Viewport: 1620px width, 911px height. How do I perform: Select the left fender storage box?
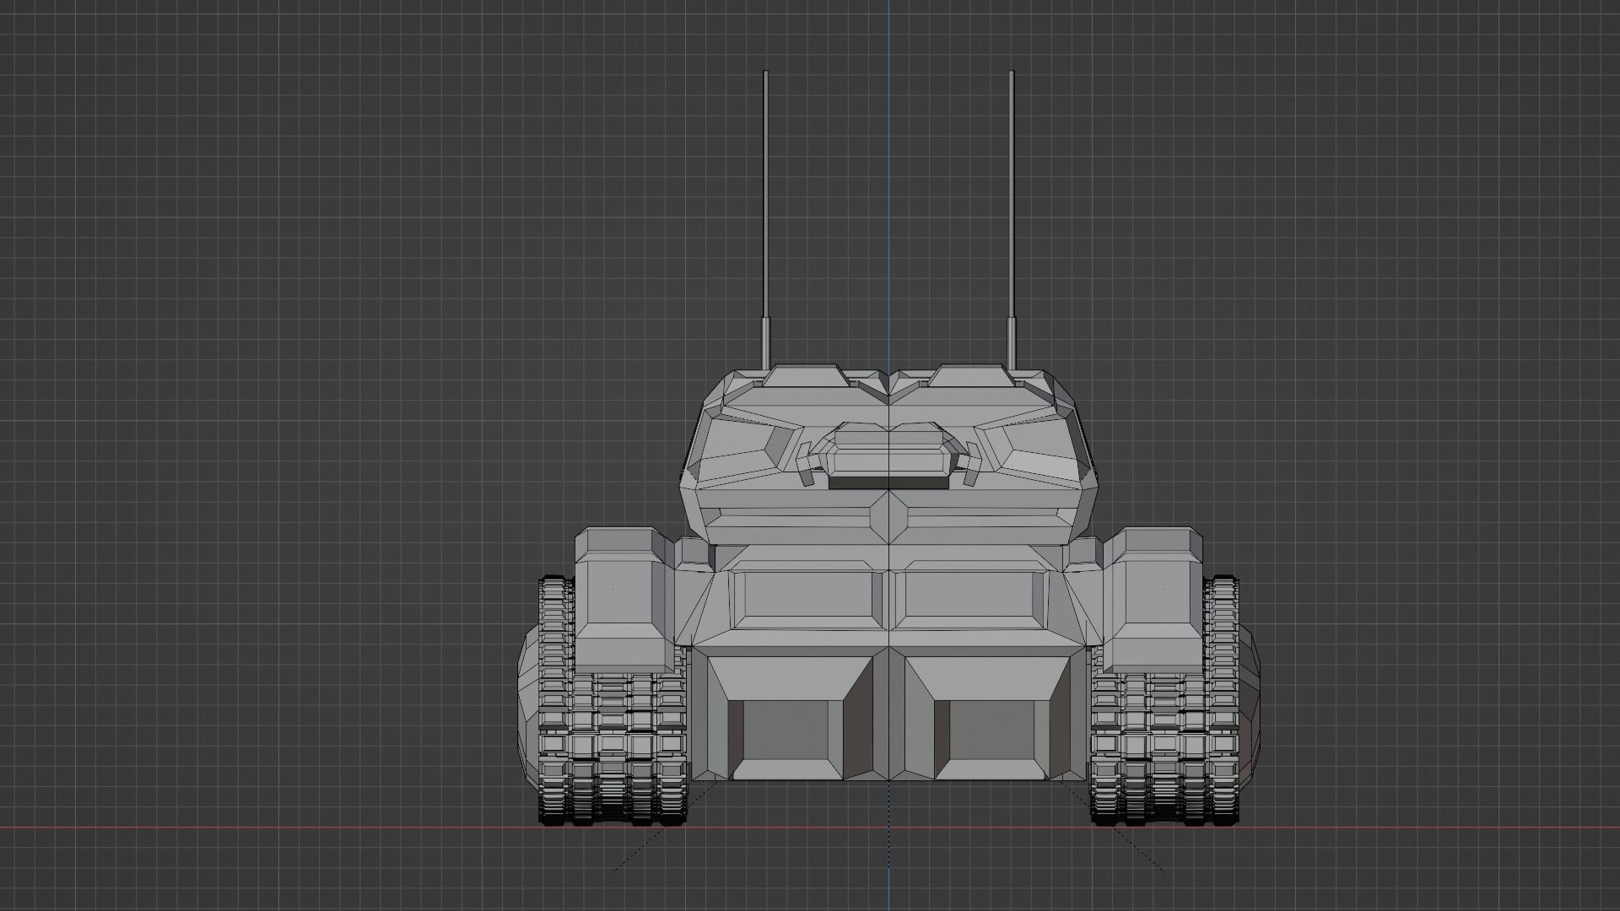click(x=624, y=600)
